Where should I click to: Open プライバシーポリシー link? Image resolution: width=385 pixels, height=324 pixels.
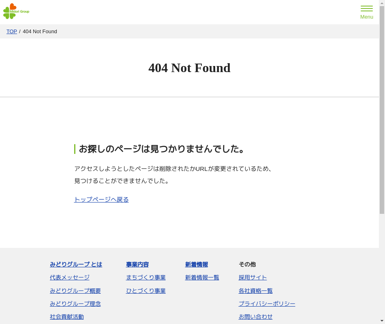click(267, 304)
